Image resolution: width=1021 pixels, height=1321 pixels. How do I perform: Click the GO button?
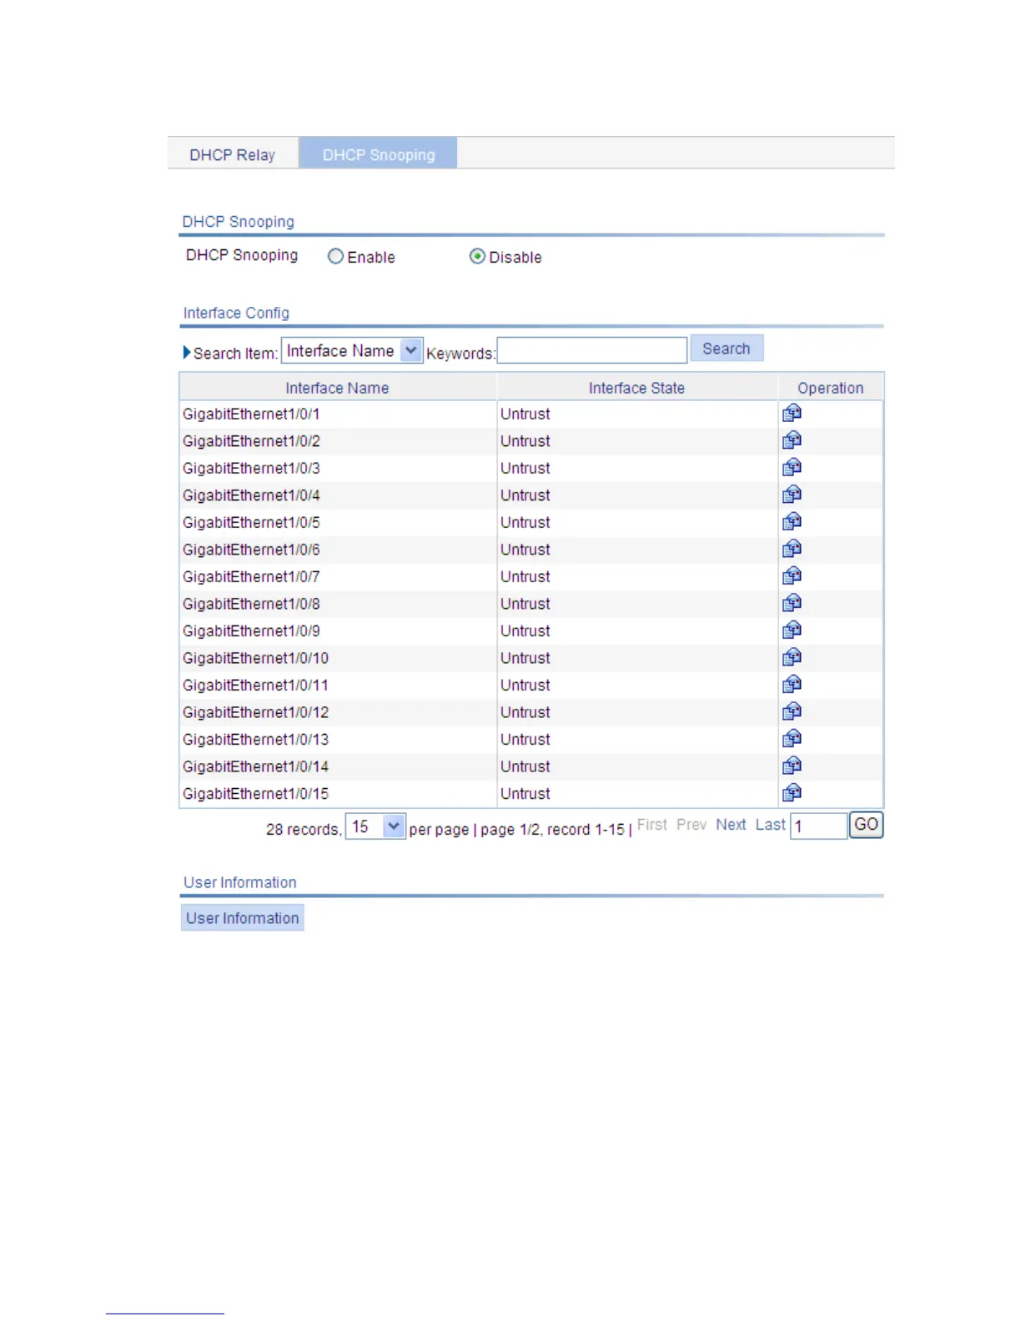[866, 825]
